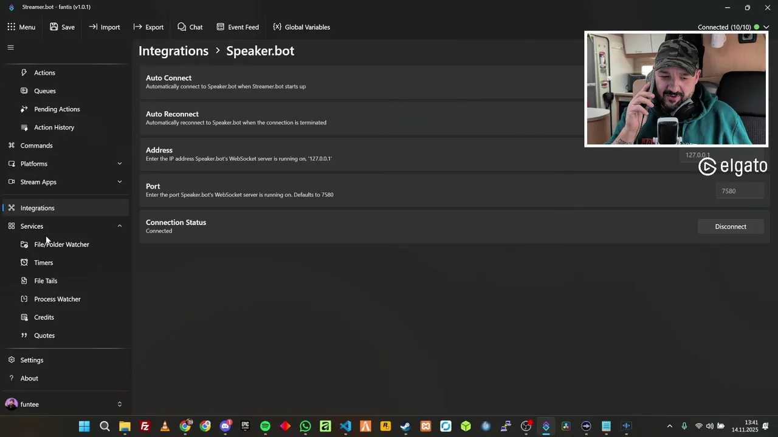Open File Tails via its icon
Viewport: 778px width, 437px height.
pyautogui.click(x=24, y=281)
